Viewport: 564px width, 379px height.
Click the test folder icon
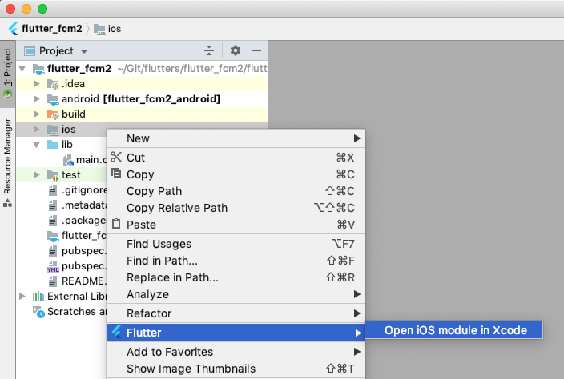(x=53, y=175)
